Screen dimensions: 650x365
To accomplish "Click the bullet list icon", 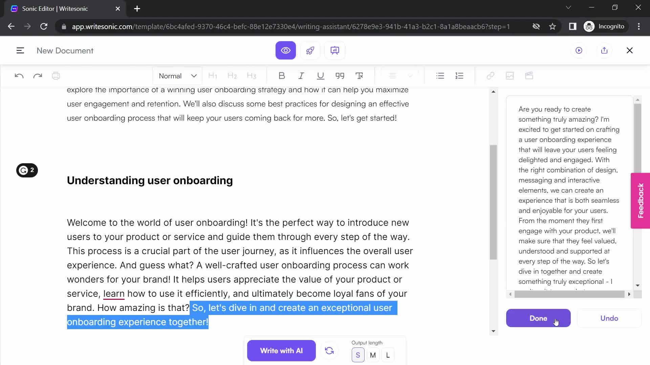I will (x=440, y=76).
